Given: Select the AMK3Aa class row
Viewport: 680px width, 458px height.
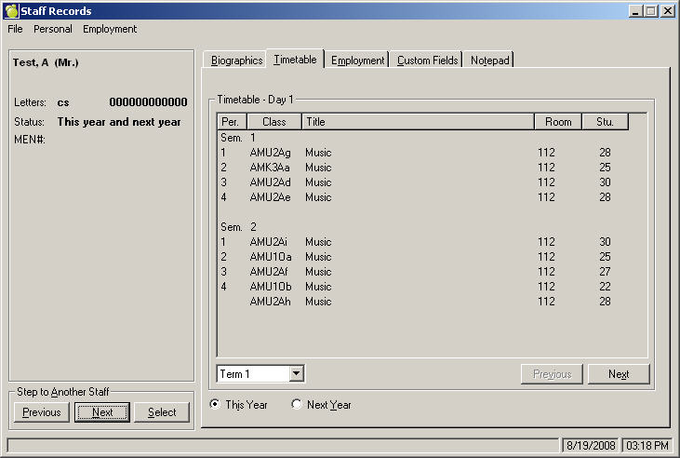Looking at the screenshot, I should pos(270,168).
